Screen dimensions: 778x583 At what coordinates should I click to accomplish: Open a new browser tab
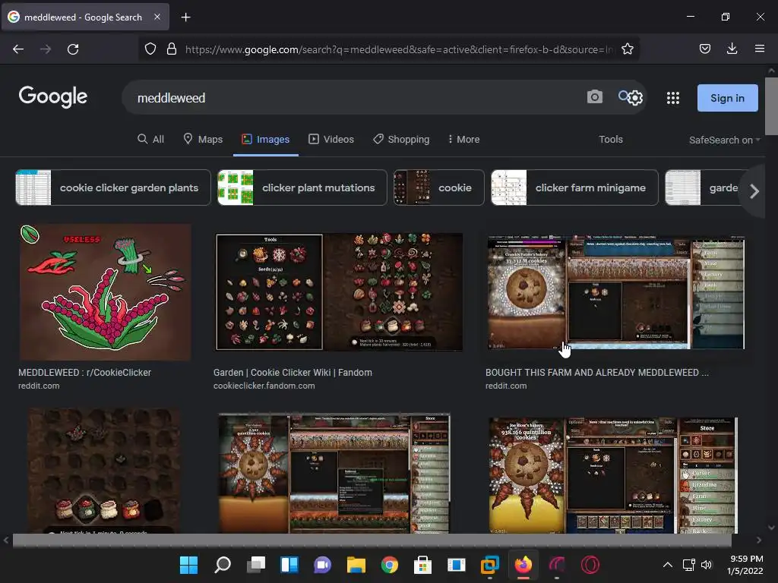(185, 17)
